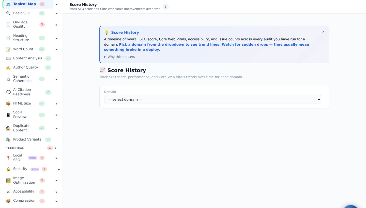The image size is (366, 208).
Task: Expand the Security submenu arrow
Action: (59, 169)
